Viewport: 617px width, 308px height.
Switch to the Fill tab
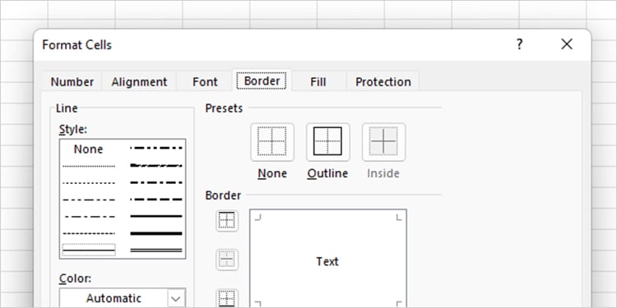coord(318,81)
